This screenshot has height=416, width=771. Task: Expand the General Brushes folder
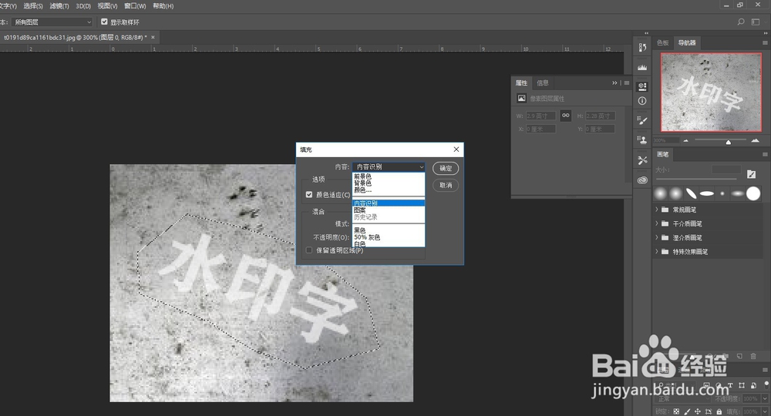tap(656, 210)
